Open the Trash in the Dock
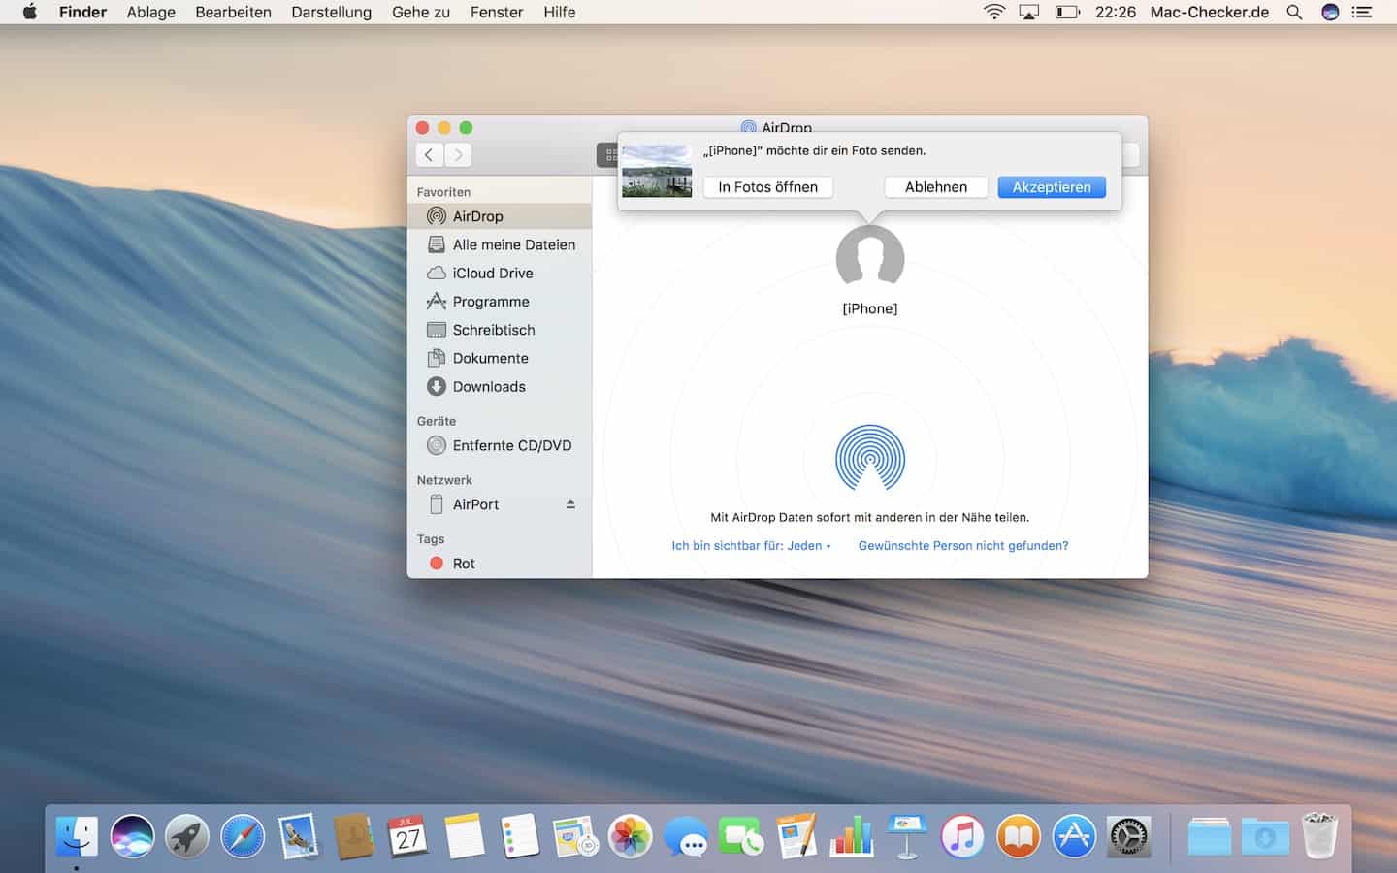 pos(1320,836)
